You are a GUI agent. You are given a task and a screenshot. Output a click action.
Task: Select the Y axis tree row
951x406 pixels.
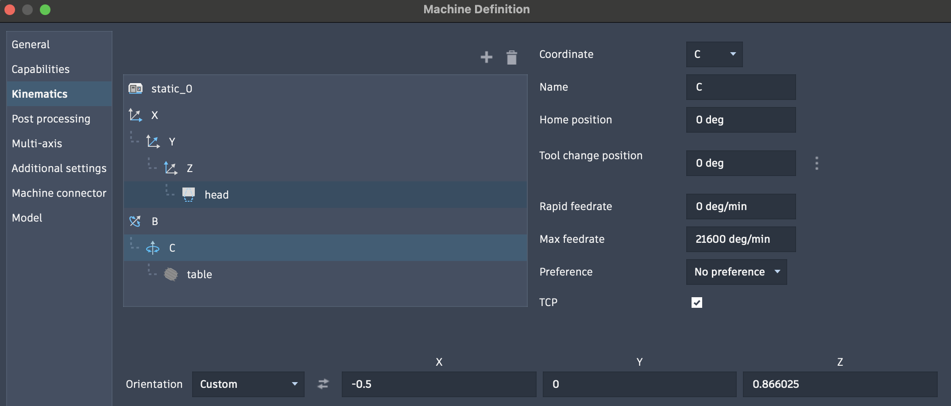(325, 142)
